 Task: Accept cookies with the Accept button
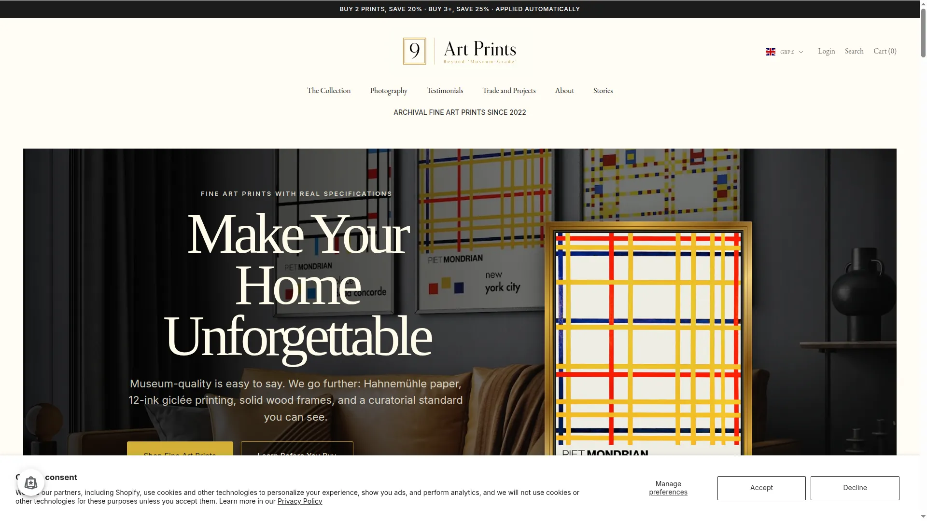click(761, 488)
